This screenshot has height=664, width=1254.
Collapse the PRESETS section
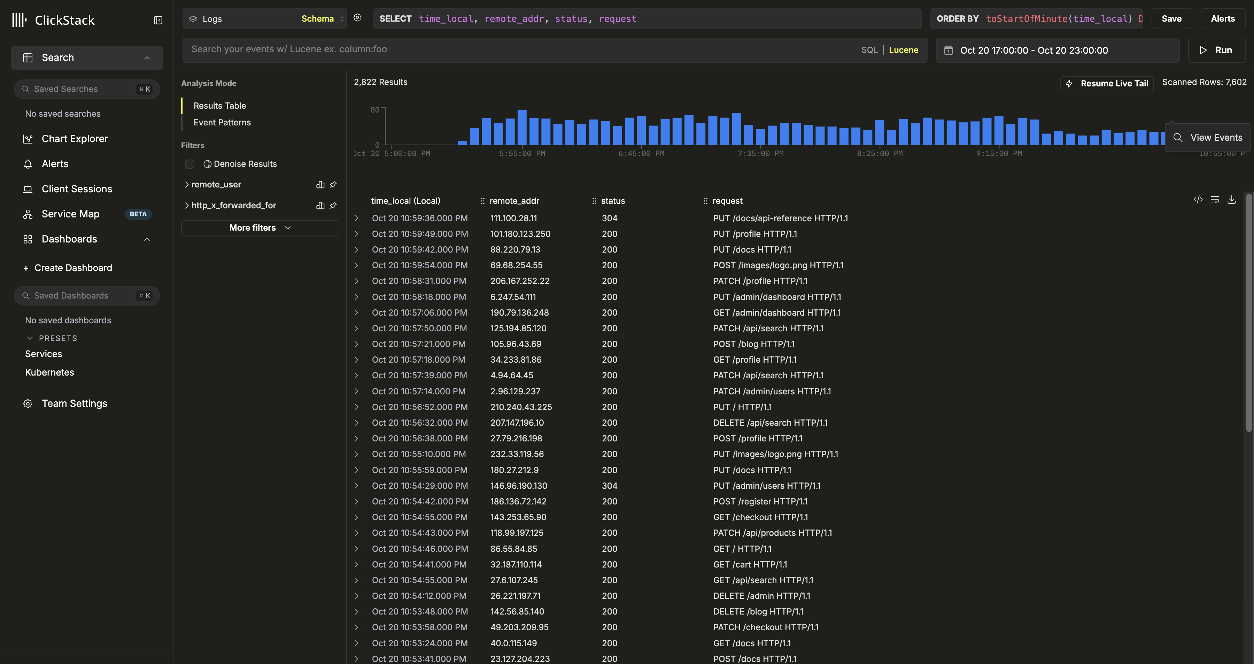click(30, 338)
